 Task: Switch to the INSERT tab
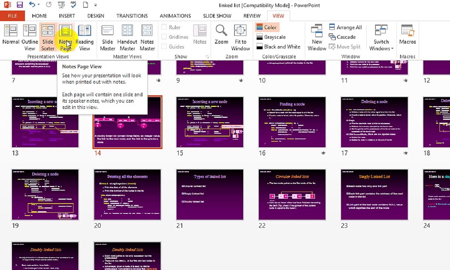[67, 16]
